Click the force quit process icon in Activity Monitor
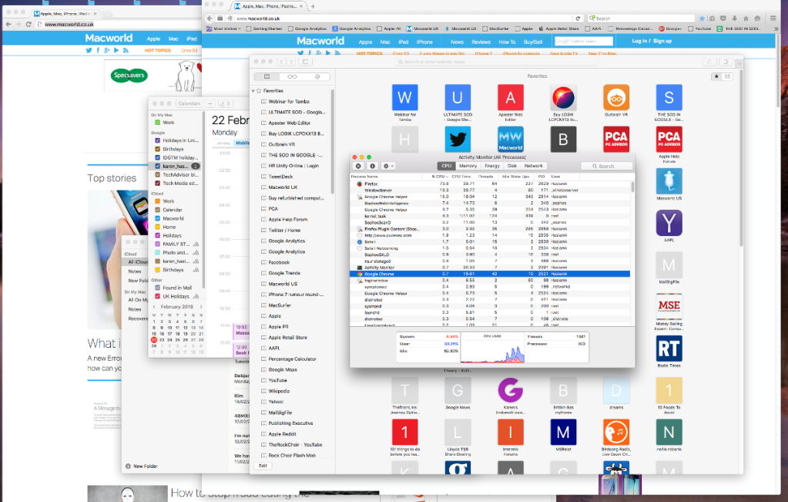 pyautogui.click(x=358, y=166)
